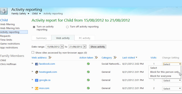Viewport: 182px width, 94px height.
Task: Sort by Category column header
Action: [x=107, y=57]
